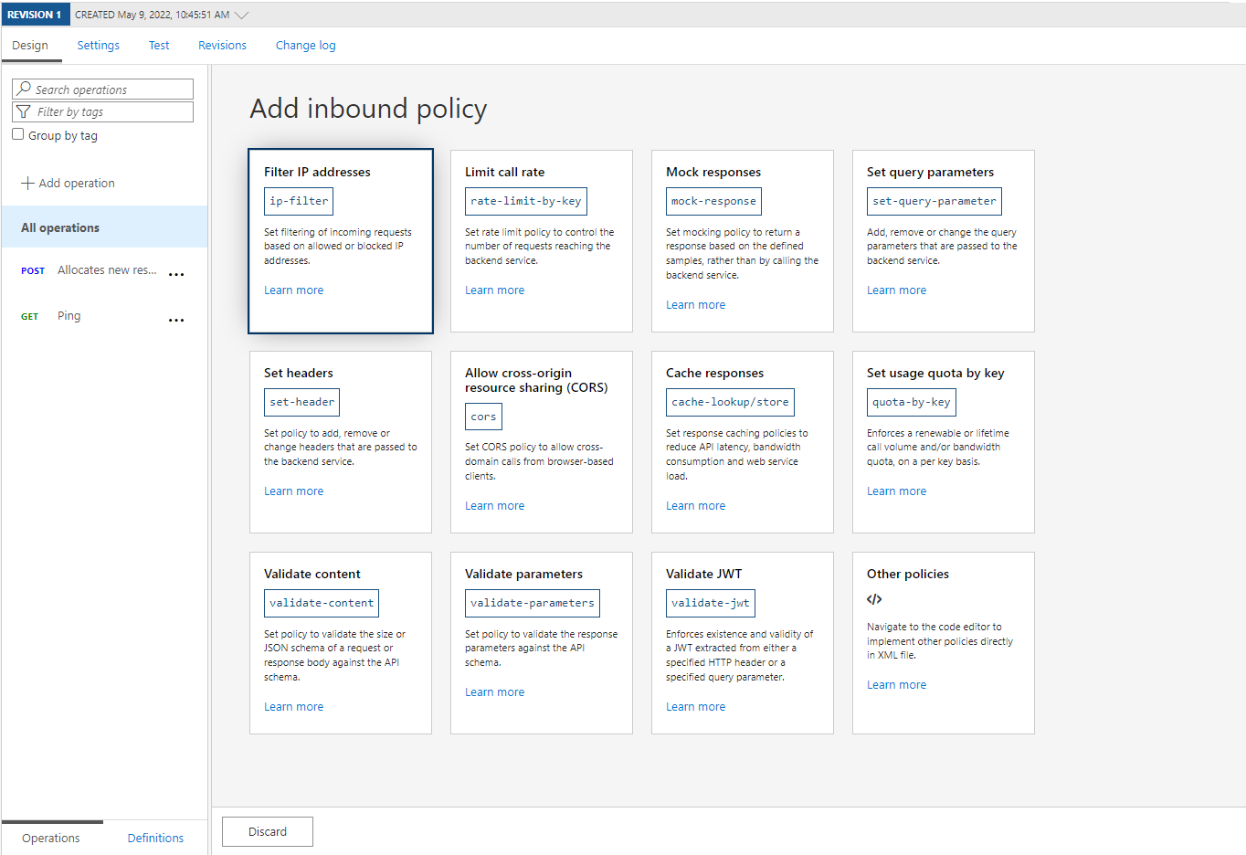This screenshot has height=855, width=1246.
Task: Enable the Group by tag checkbox
Action: [18, 134]
